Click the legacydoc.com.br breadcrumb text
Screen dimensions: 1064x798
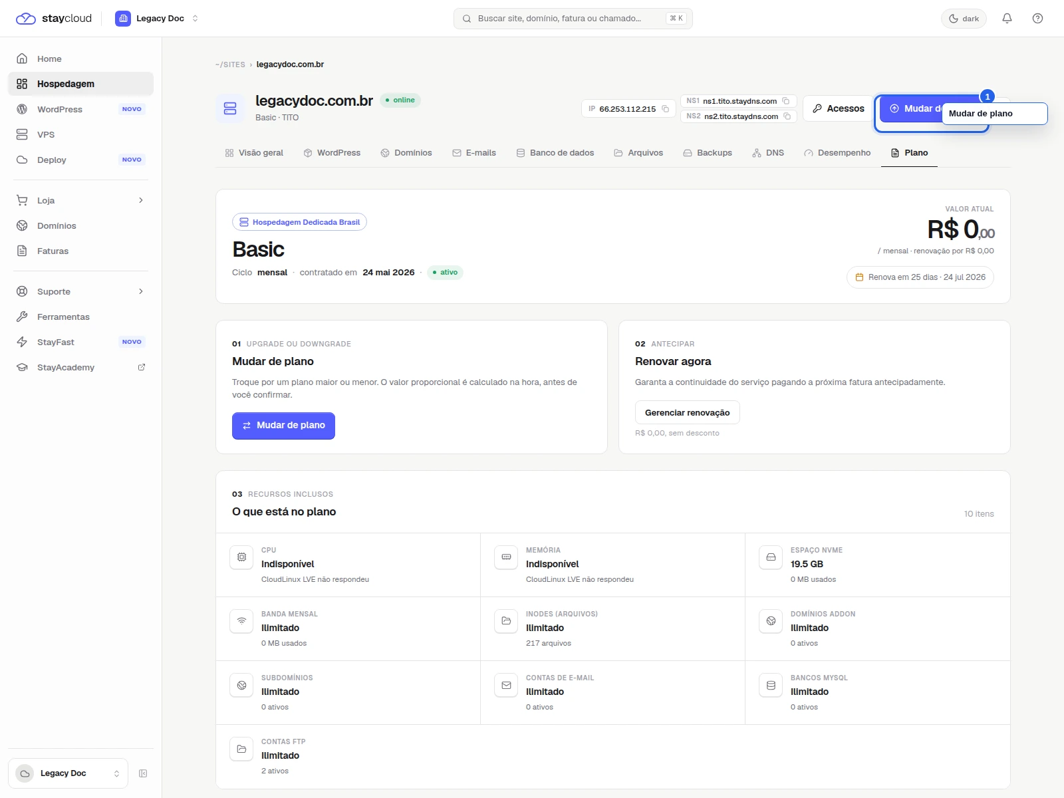point(290,65)
